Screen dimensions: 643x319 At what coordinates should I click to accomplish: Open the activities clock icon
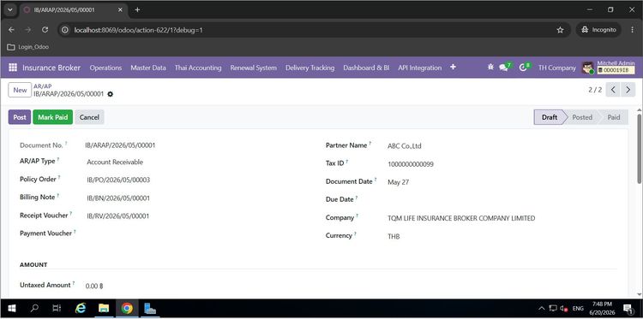[524, 67]
